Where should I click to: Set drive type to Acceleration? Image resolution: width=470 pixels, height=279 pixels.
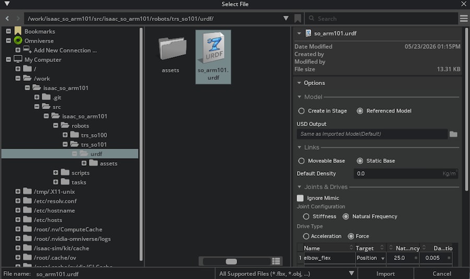tap(306, 236)
